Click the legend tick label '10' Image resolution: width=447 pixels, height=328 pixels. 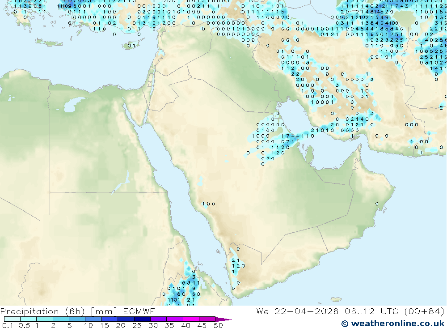89,325
